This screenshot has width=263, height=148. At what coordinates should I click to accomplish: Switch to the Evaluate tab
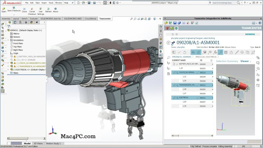34,18
